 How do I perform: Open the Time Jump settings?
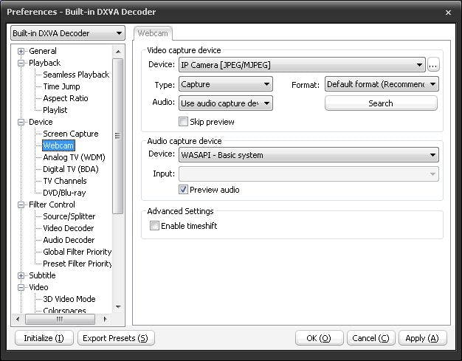coord(61,86)
